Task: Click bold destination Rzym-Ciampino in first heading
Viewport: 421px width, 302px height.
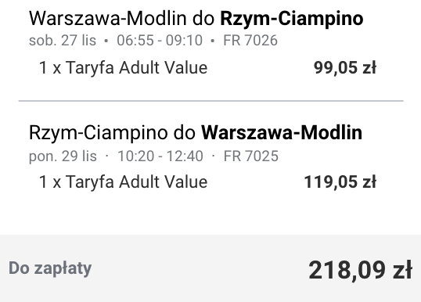Action: pos(292,19)
